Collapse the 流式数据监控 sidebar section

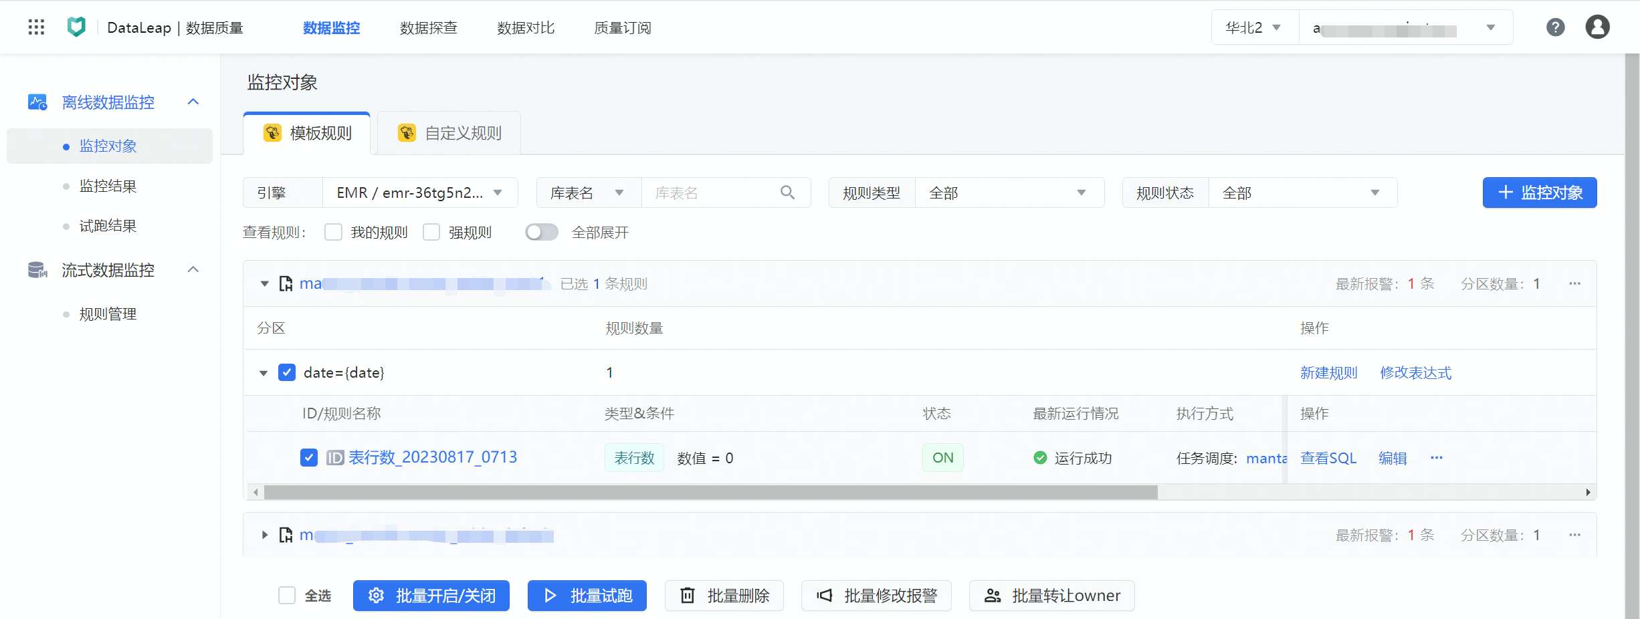[x=193, y=270]
